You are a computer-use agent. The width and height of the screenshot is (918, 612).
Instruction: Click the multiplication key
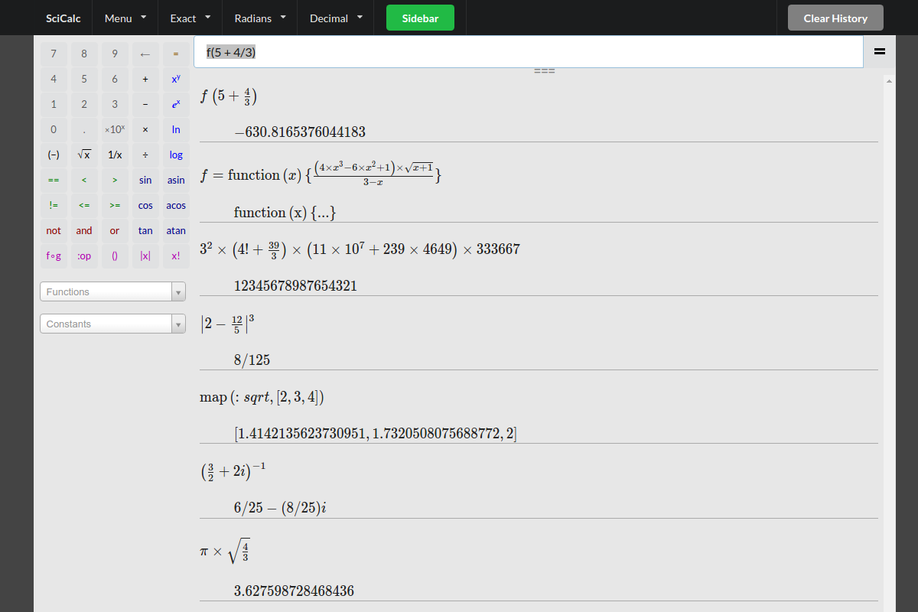(x=145, y=130)
